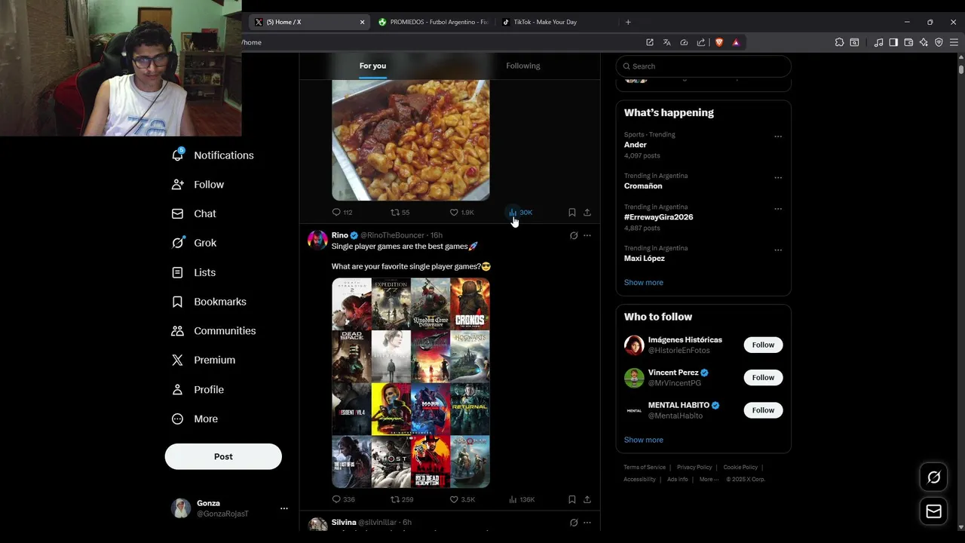Open more options for Ander trend
This screenshot has height=543, width=965.
click(x=778, y=137)
